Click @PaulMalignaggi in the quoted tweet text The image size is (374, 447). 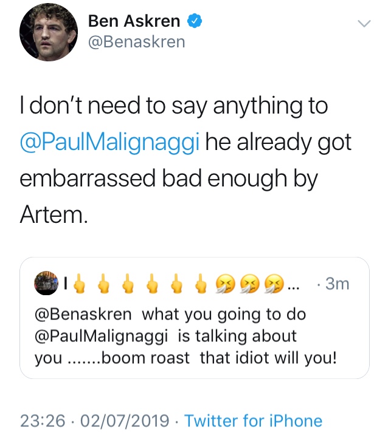pos(102,336)
